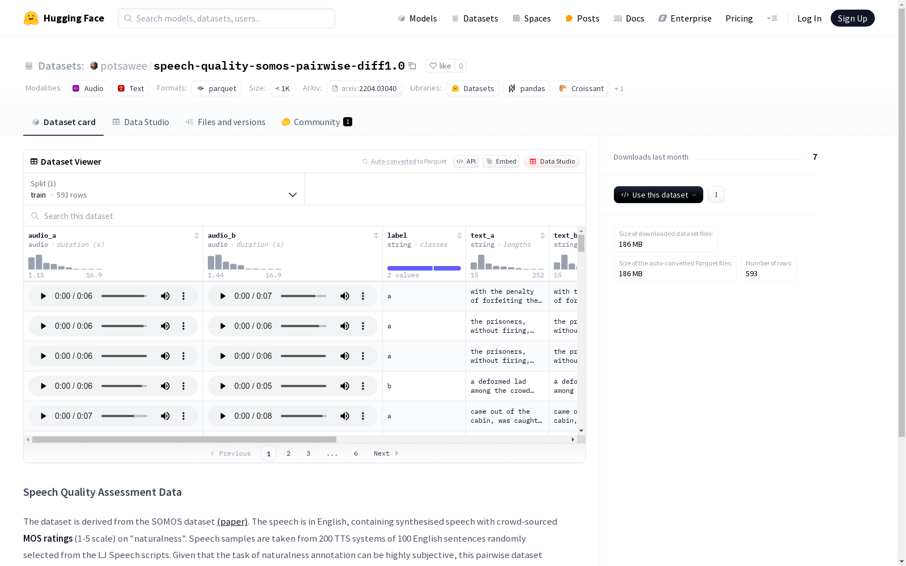Screen dimensions: 906x566
Task: Play audio_b in the "a deformed lad" row
Action: [223, 386]
